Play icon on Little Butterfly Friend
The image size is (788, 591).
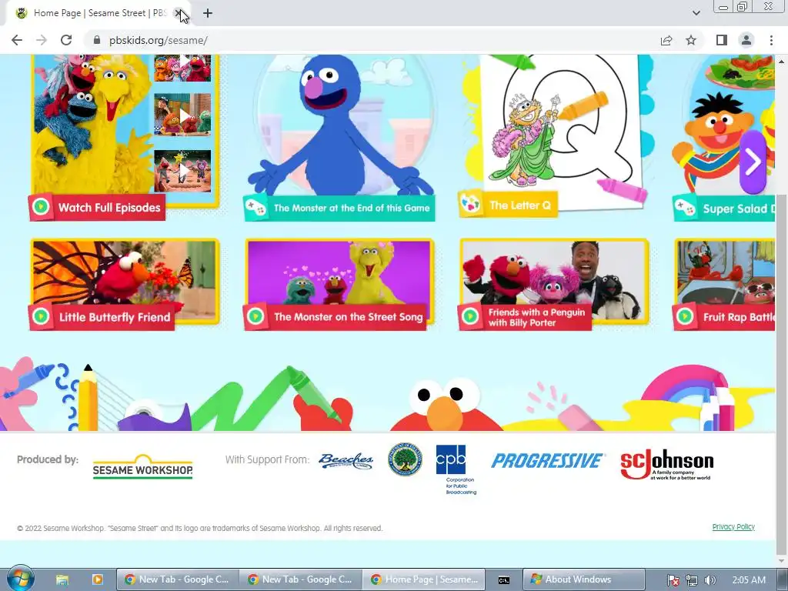(41, 316)
